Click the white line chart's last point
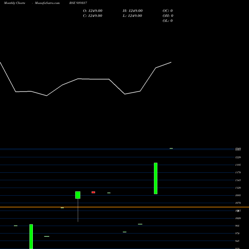Screen dimensions: 249x249 point(171,62)
